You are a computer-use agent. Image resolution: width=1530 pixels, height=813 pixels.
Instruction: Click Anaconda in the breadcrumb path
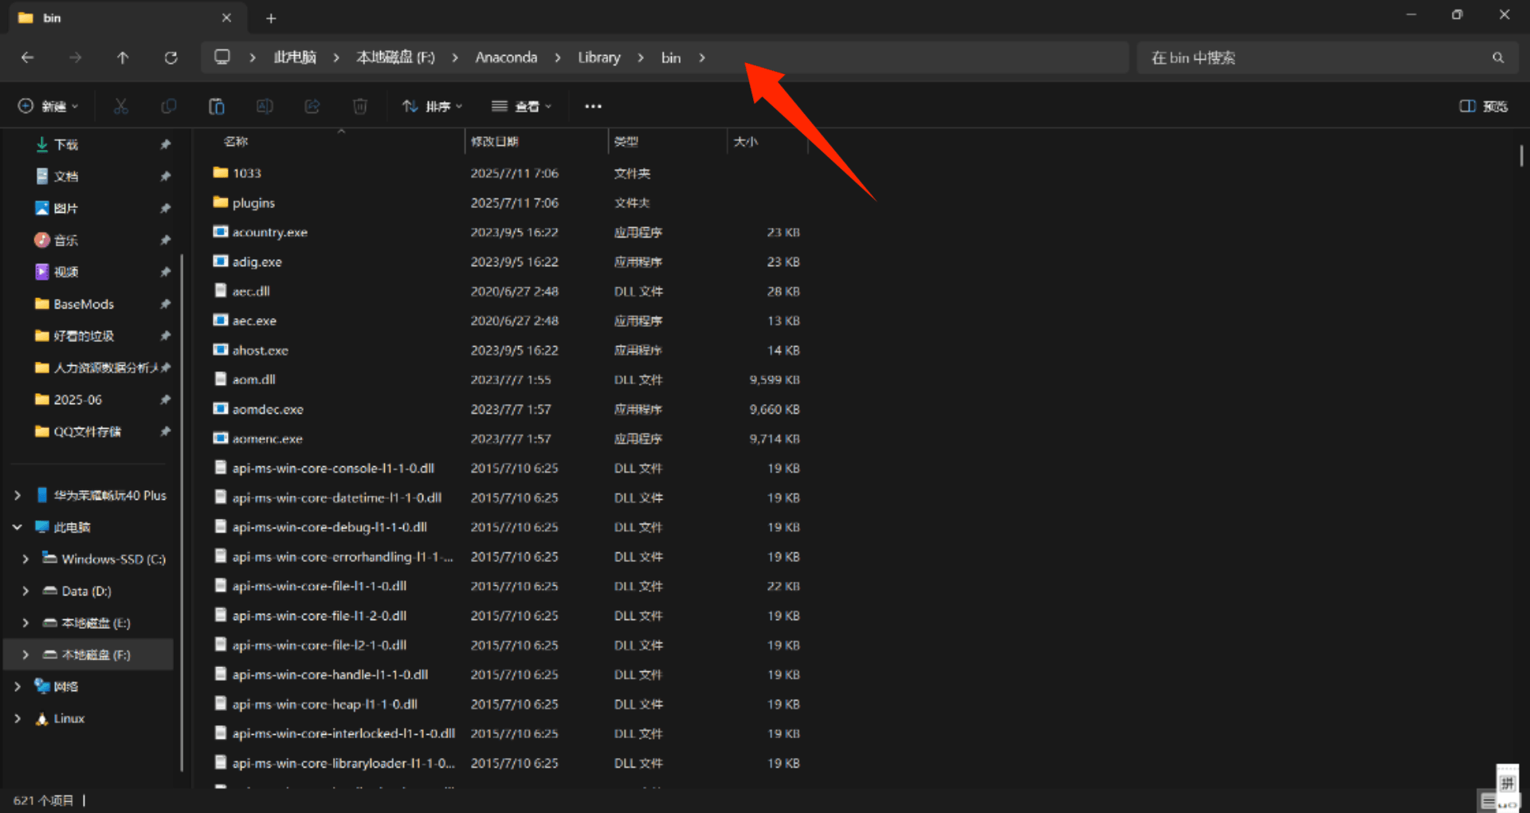(x=506, y=57)
